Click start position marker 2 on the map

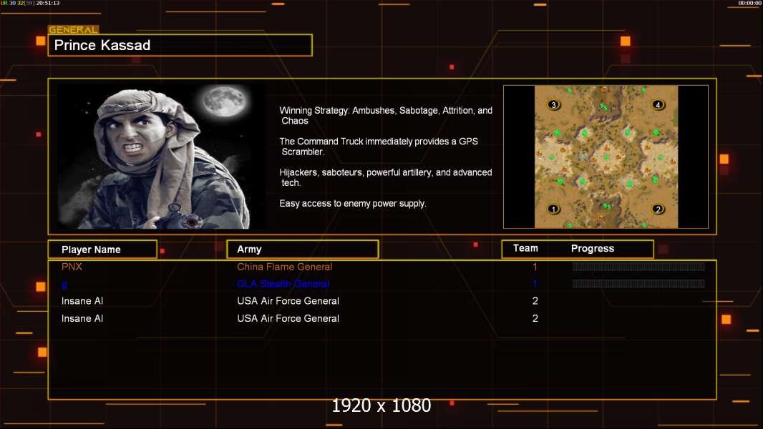(x=658, y=209)
